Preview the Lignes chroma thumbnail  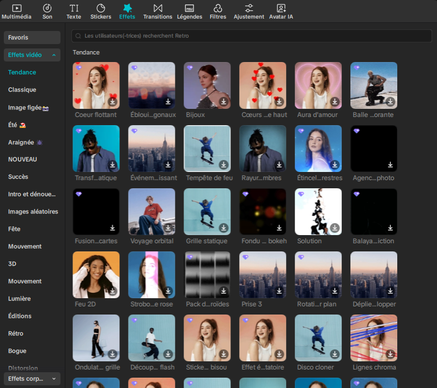click(x=374, y=338)
